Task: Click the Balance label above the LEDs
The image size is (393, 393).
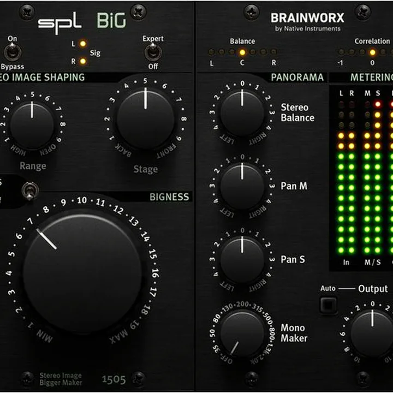Action: pyautogui.click(x=242, y=41)
